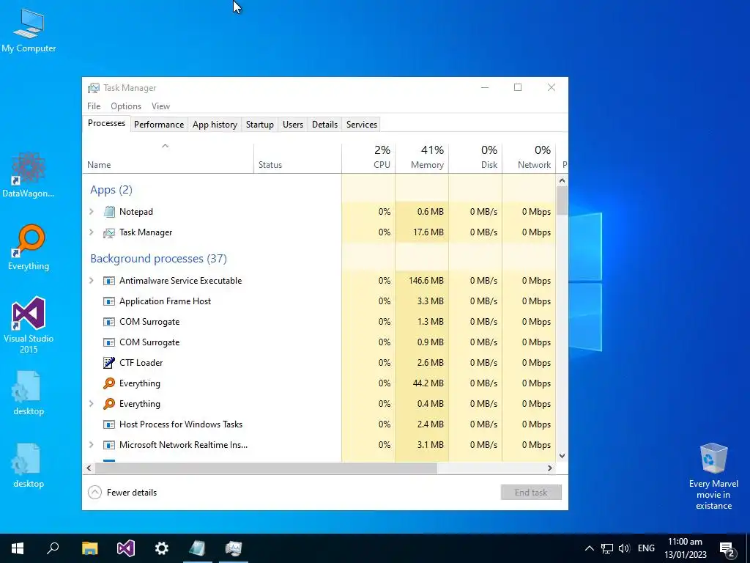
Task: Open the volume speaker tray icon
Action: click(624, 548)
